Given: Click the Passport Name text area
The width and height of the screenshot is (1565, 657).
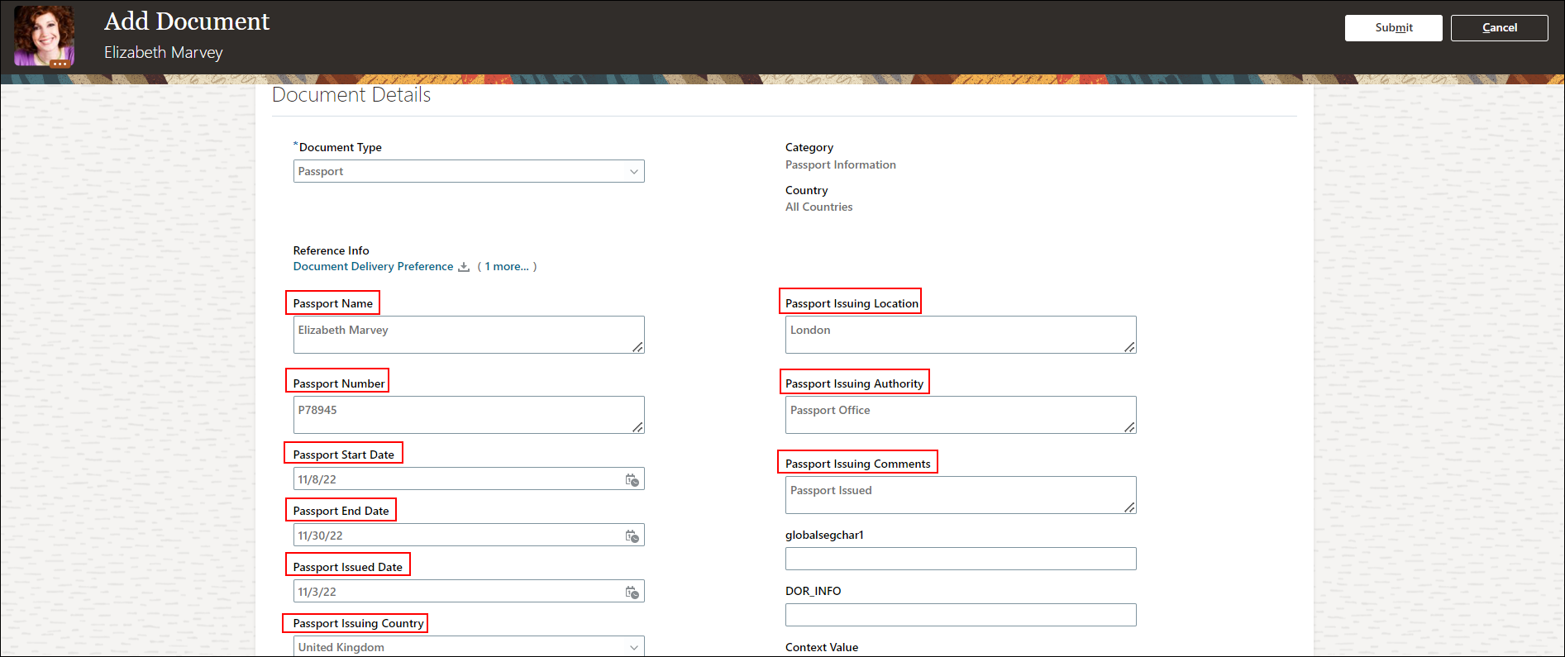Looking at the screenshot, I should [463, 334].
